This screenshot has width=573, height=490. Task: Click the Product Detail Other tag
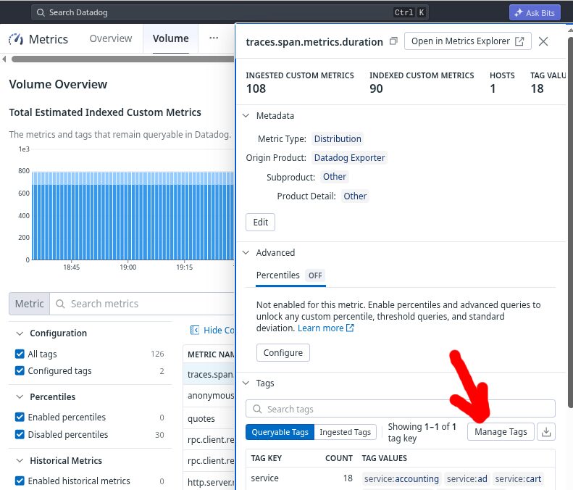coord(355,196)
